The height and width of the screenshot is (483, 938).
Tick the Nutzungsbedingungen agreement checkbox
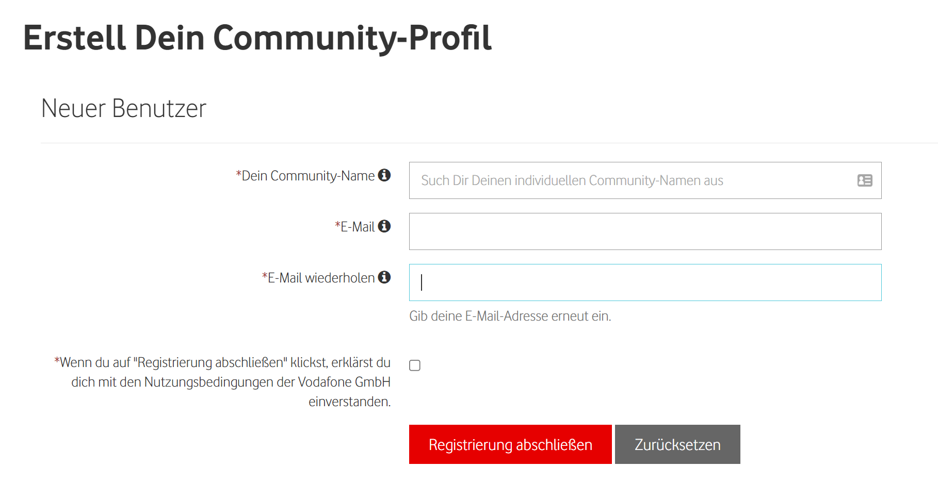tap(415, 365)
